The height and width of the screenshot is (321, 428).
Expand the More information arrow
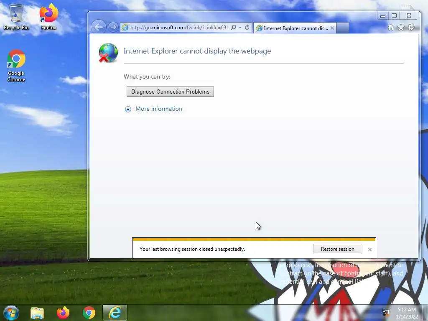[128, 109]
